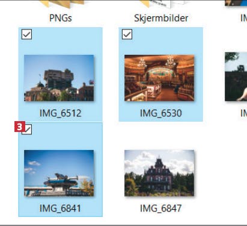Click the PNGs folder name label
The image size is (247, 226).
tap(61, 18)
